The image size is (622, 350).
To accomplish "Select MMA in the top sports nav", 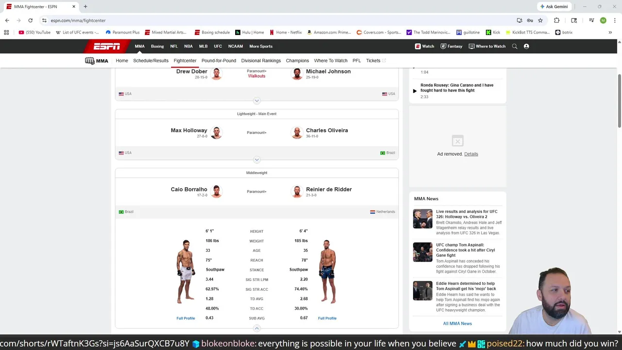I will pyautogui.click(x=139, y=46).
